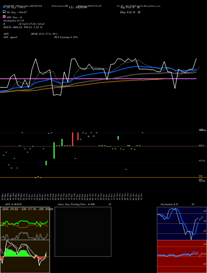Click the 'BUY Growing @ 18%' signal text
Screen dimensions: 207x273
pyautogui.click(x=66, y=37)
